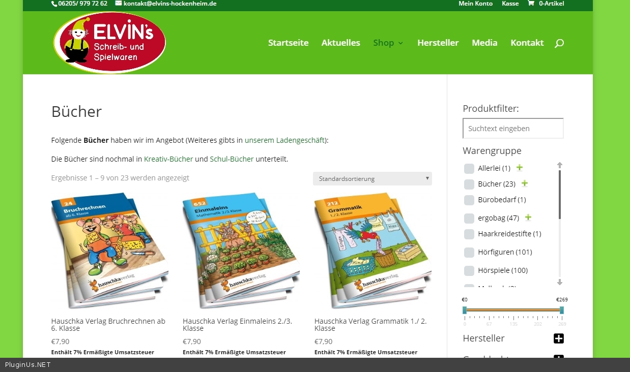Image resolution: width=630 pixels, height=372 pixels.
Task: Click the phone icon in top bar
Action: click(54, 4)
